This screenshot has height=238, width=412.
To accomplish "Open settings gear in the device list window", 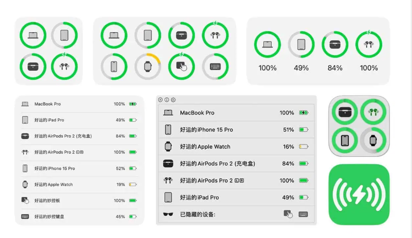I will [x=173, y=100].
